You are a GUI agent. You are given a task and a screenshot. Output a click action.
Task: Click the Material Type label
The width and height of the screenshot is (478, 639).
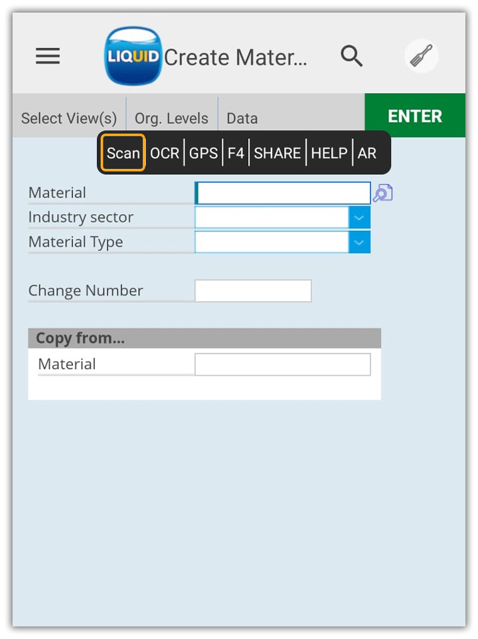[x=76, y=242]
